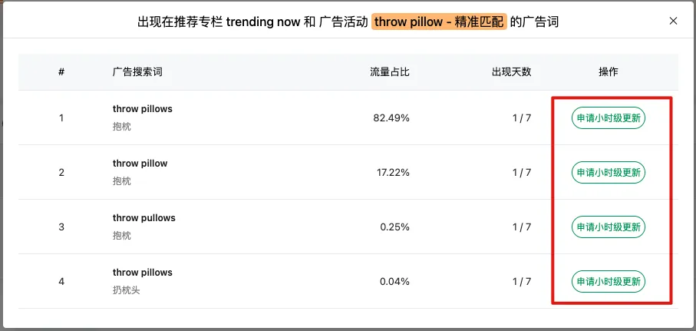Click the # column header

61,72
